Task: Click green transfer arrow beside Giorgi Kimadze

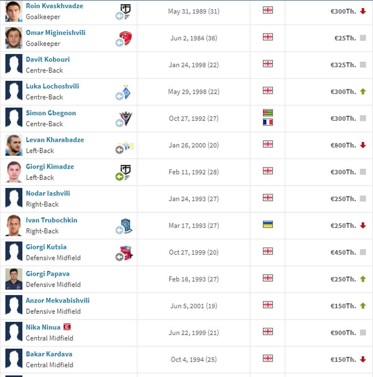Action: point(119,177)
